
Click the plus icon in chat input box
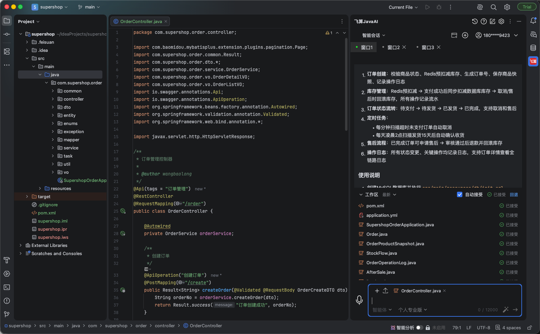click(x=377, y=291)
